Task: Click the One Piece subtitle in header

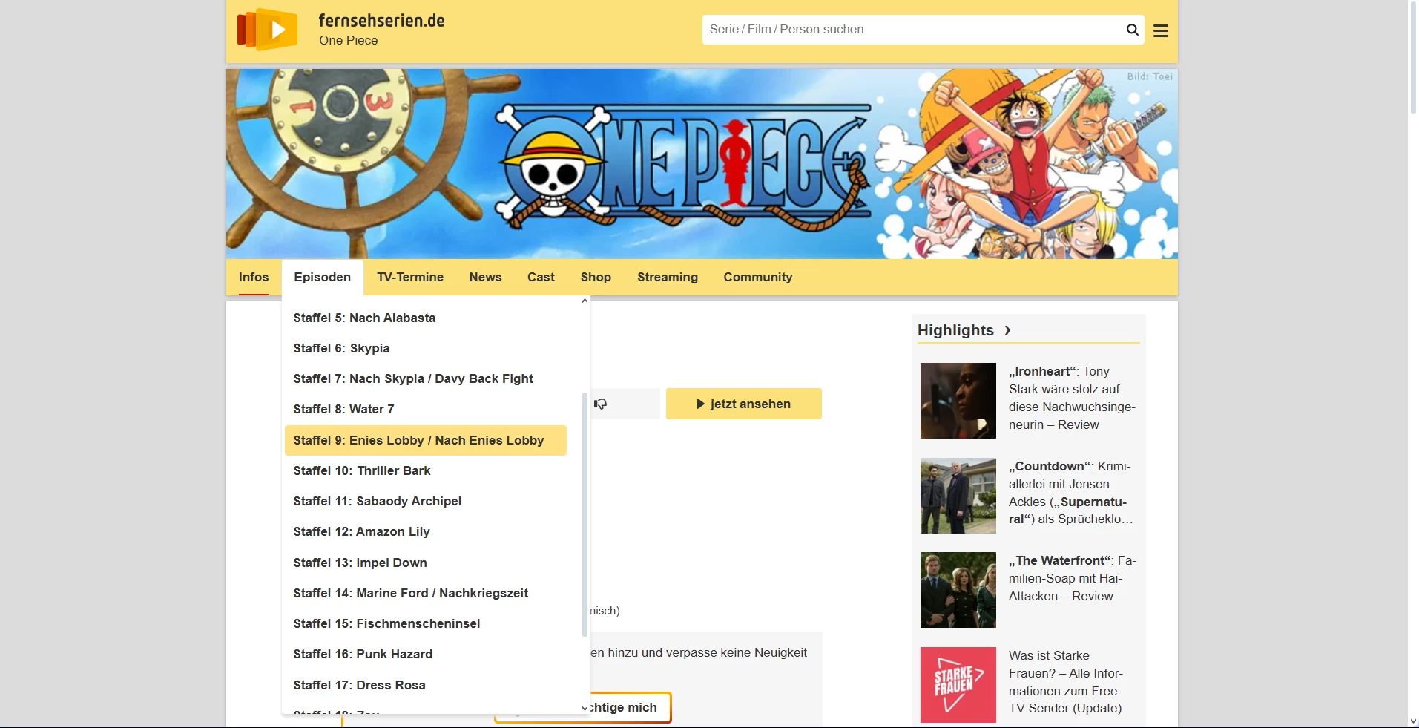Action: pyautogui.click(x=349, y=40)
